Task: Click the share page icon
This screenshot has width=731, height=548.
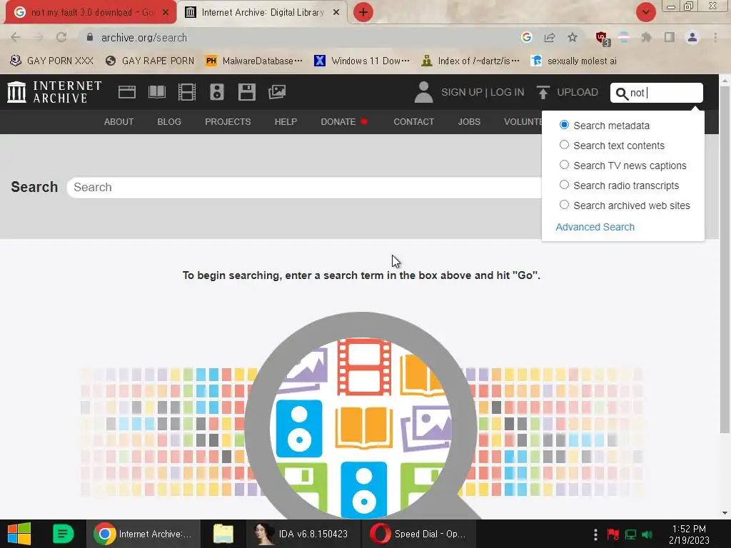Action: [550, 37]
